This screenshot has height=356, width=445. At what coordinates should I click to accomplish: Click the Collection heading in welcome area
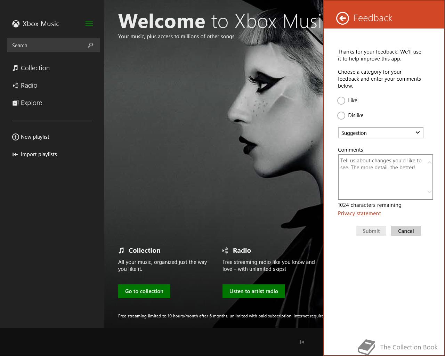(144, 250)
